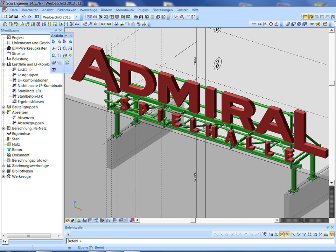
Task: Open the Bibliotheken menu
Action: [66, 10]
